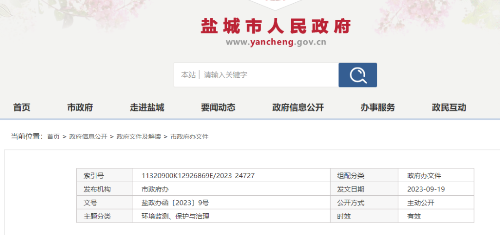
Task: Click the 盐城市人民政府 site title
Action: pyautogui.click(x=276, y=26)
